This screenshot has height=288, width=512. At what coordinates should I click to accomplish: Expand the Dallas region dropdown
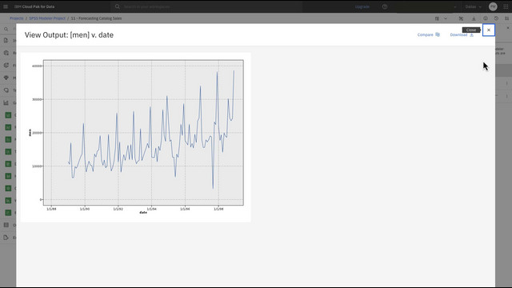coord(473,6)
